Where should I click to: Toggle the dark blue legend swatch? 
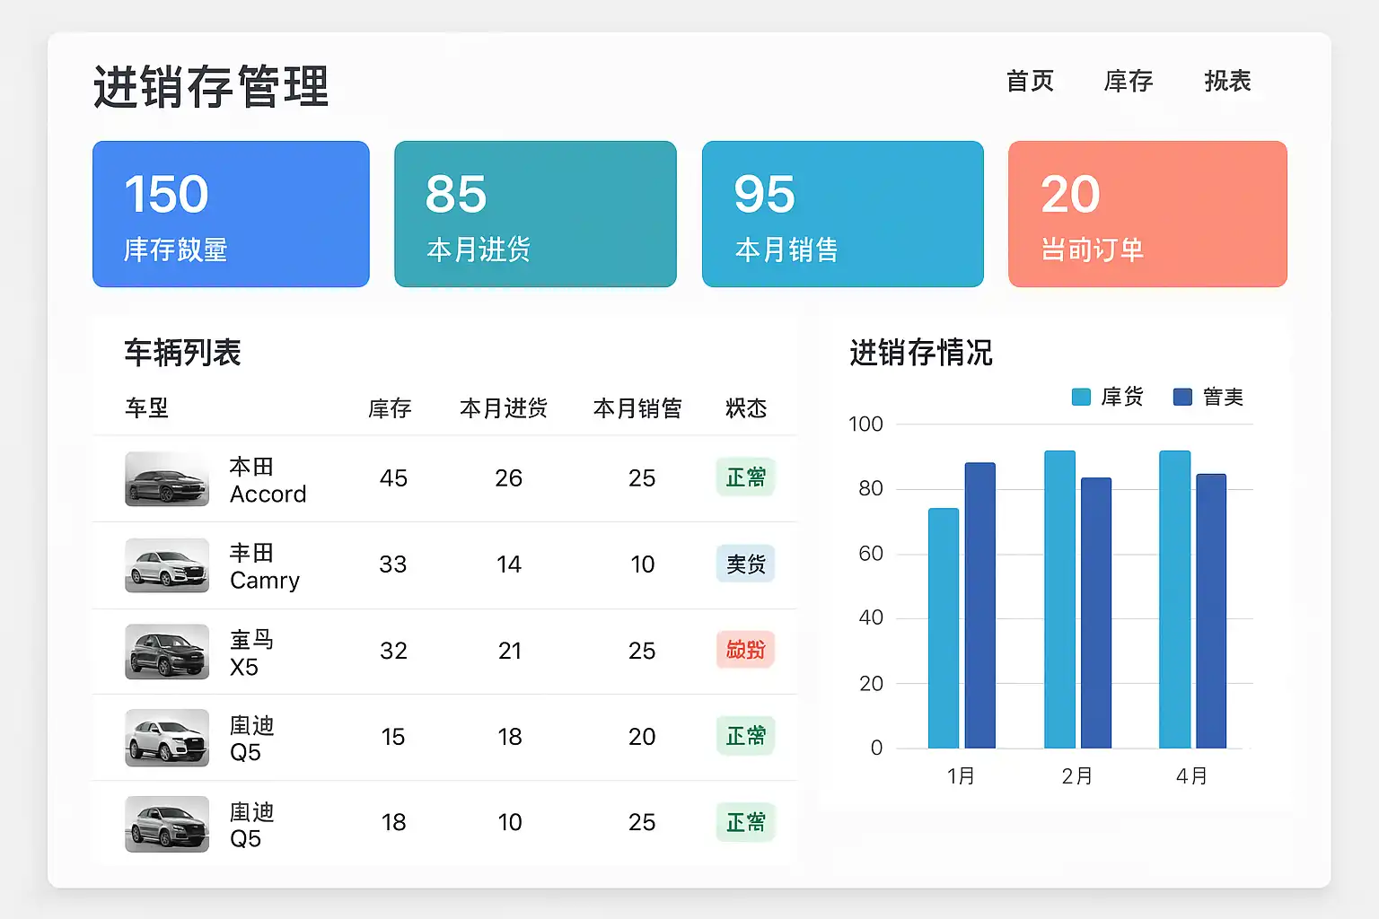tap(1182, 397)
